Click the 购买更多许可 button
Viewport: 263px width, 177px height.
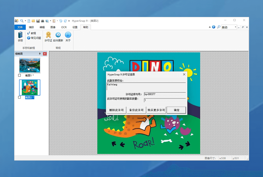156,110
